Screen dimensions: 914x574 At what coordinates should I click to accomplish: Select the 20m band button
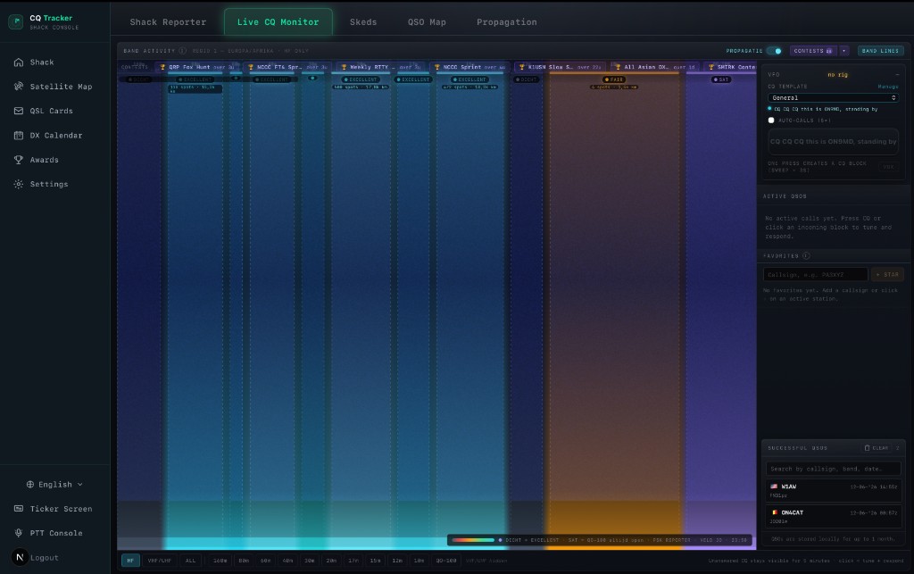[331, 561]
